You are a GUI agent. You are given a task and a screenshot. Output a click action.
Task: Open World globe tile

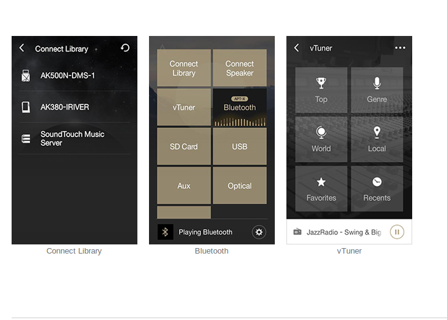pyautogui.click(x=321, y=140)
